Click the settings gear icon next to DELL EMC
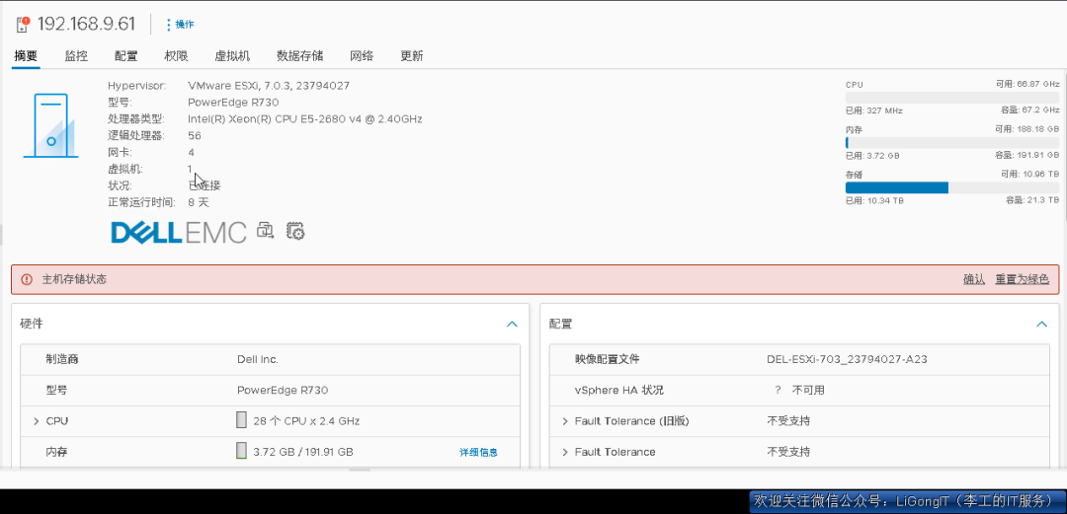 (295, 231)
